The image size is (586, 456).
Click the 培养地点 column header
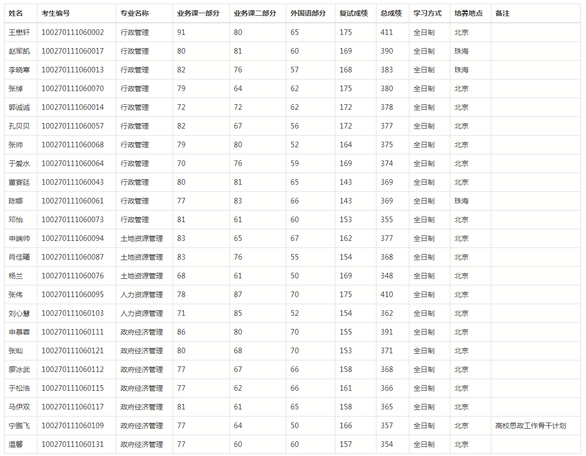click(469, 13)
